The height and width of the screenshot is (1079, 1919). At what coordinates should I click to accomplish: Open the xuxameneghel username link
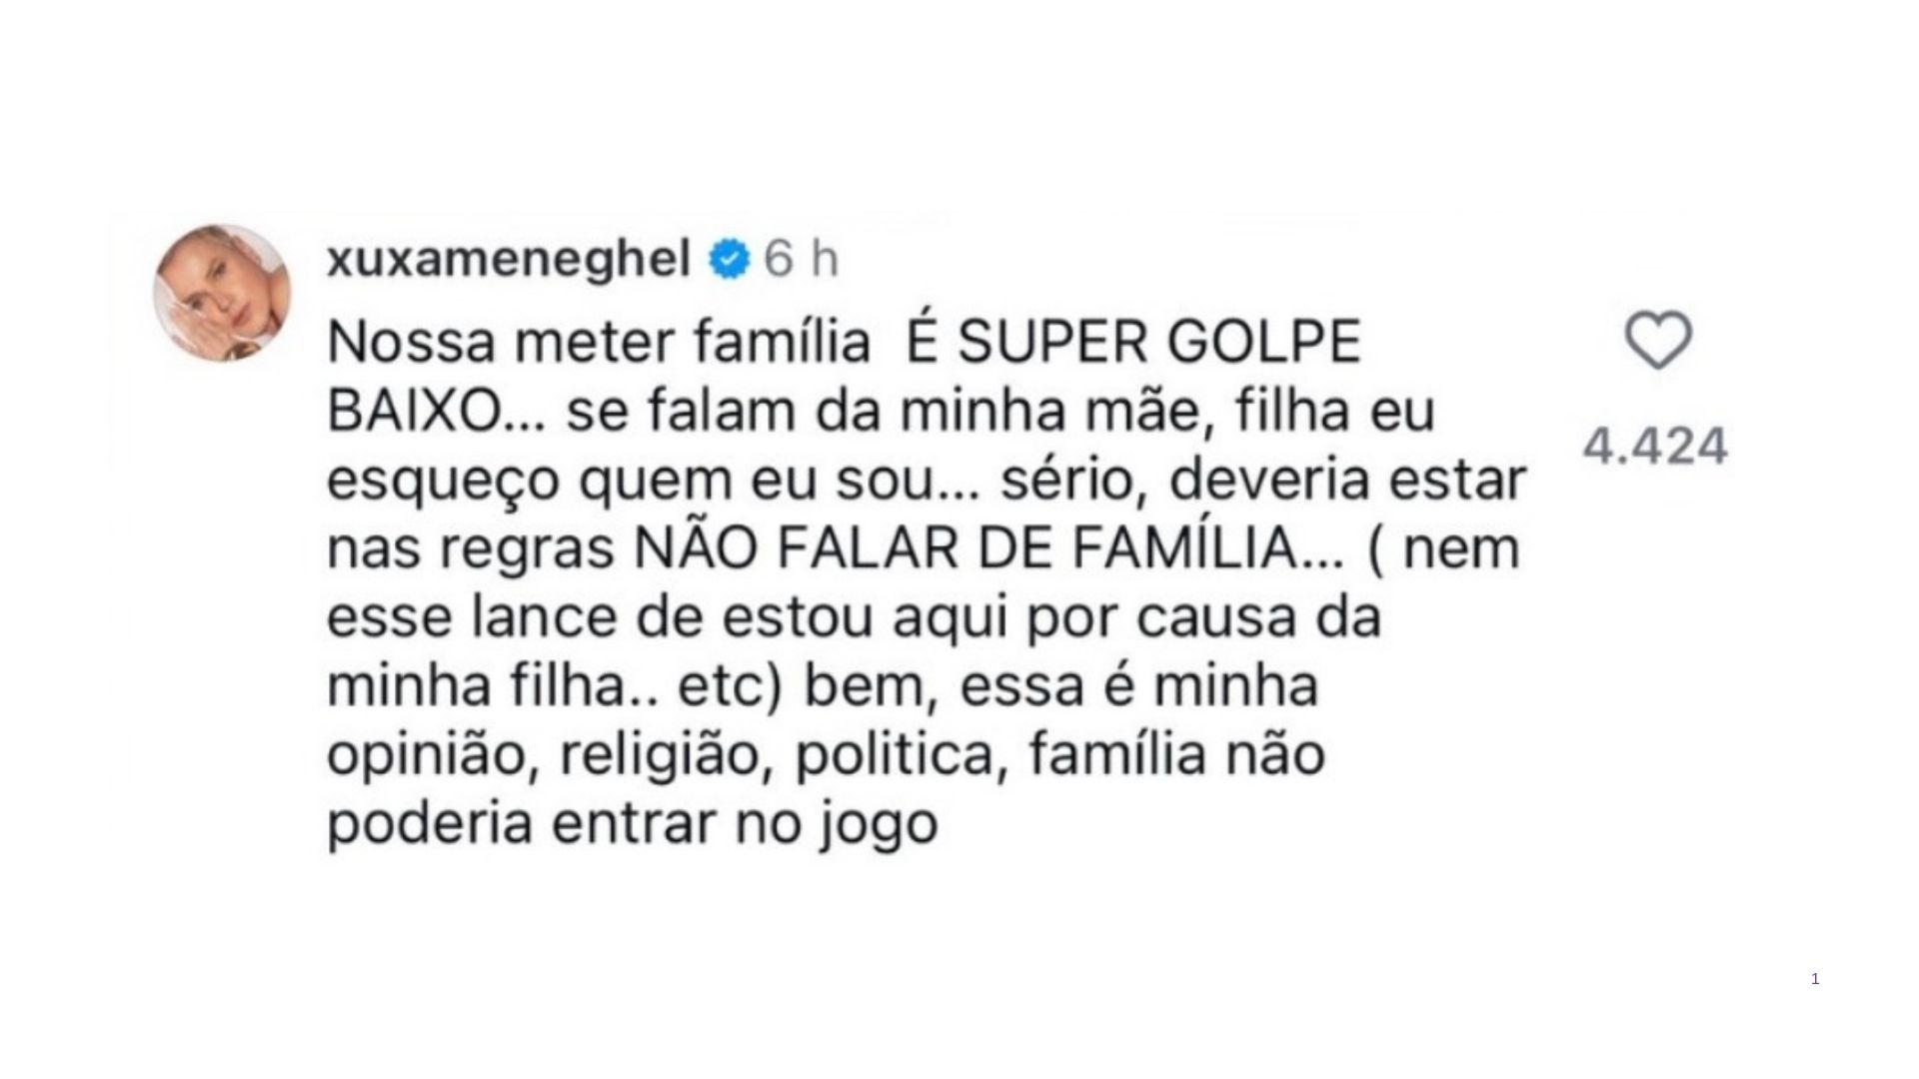click(x=509, y=260)
